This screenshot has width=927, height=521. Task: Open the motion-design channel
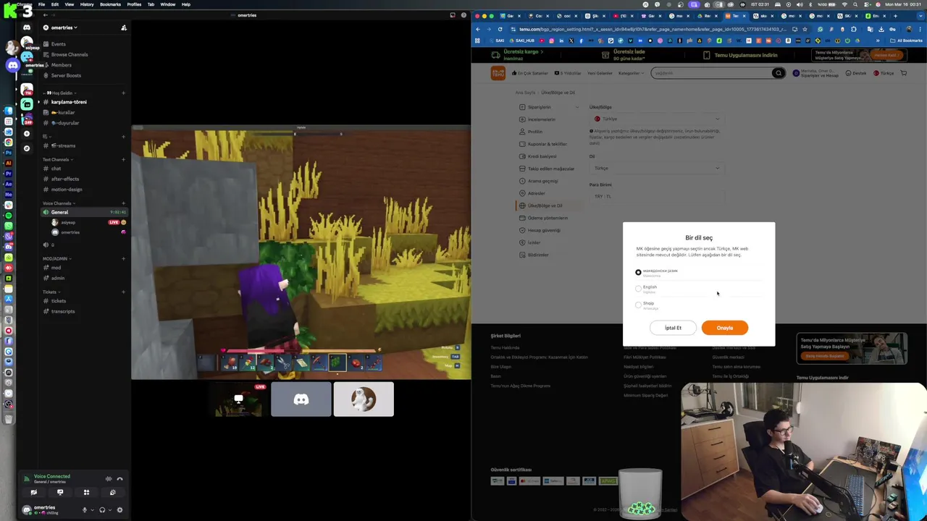66,190
